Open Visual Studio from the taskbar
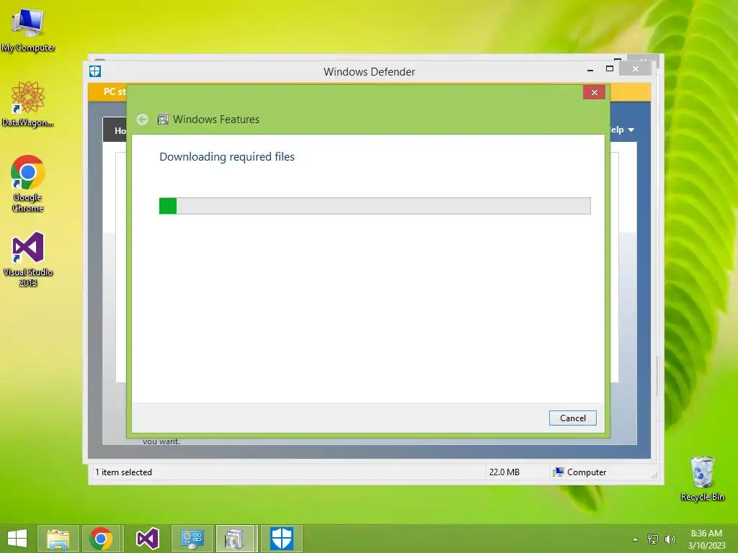Screen dimensions: 738x553 [147, 539]
